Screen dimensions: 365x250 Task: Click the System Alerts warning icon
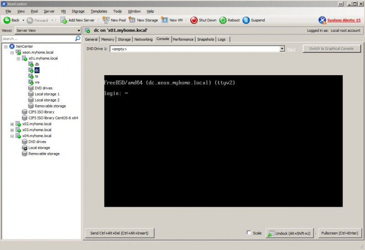(x=322, y=20)
